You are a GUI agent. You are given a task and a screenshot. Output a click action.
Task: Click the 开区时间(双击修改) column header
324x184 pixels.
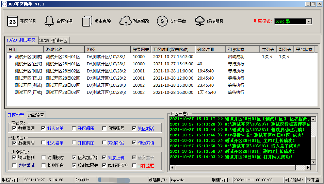coord(173,50)
